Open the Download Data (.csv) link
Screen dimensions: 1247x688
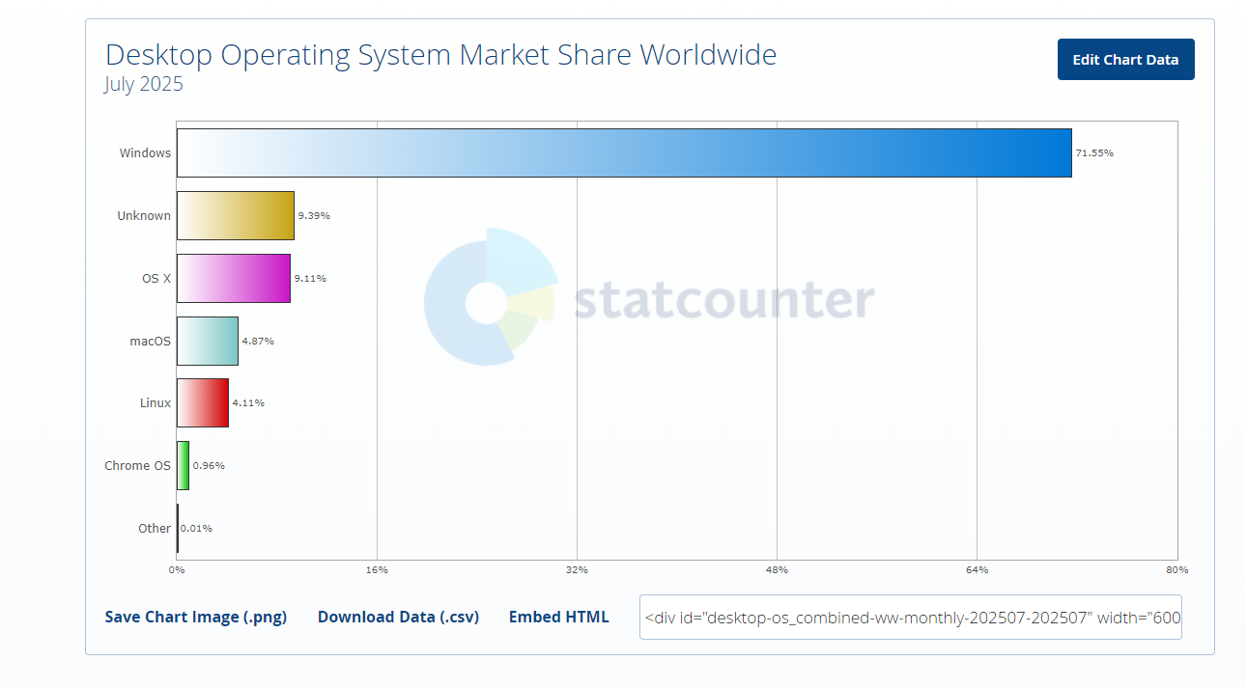[398, 618]
